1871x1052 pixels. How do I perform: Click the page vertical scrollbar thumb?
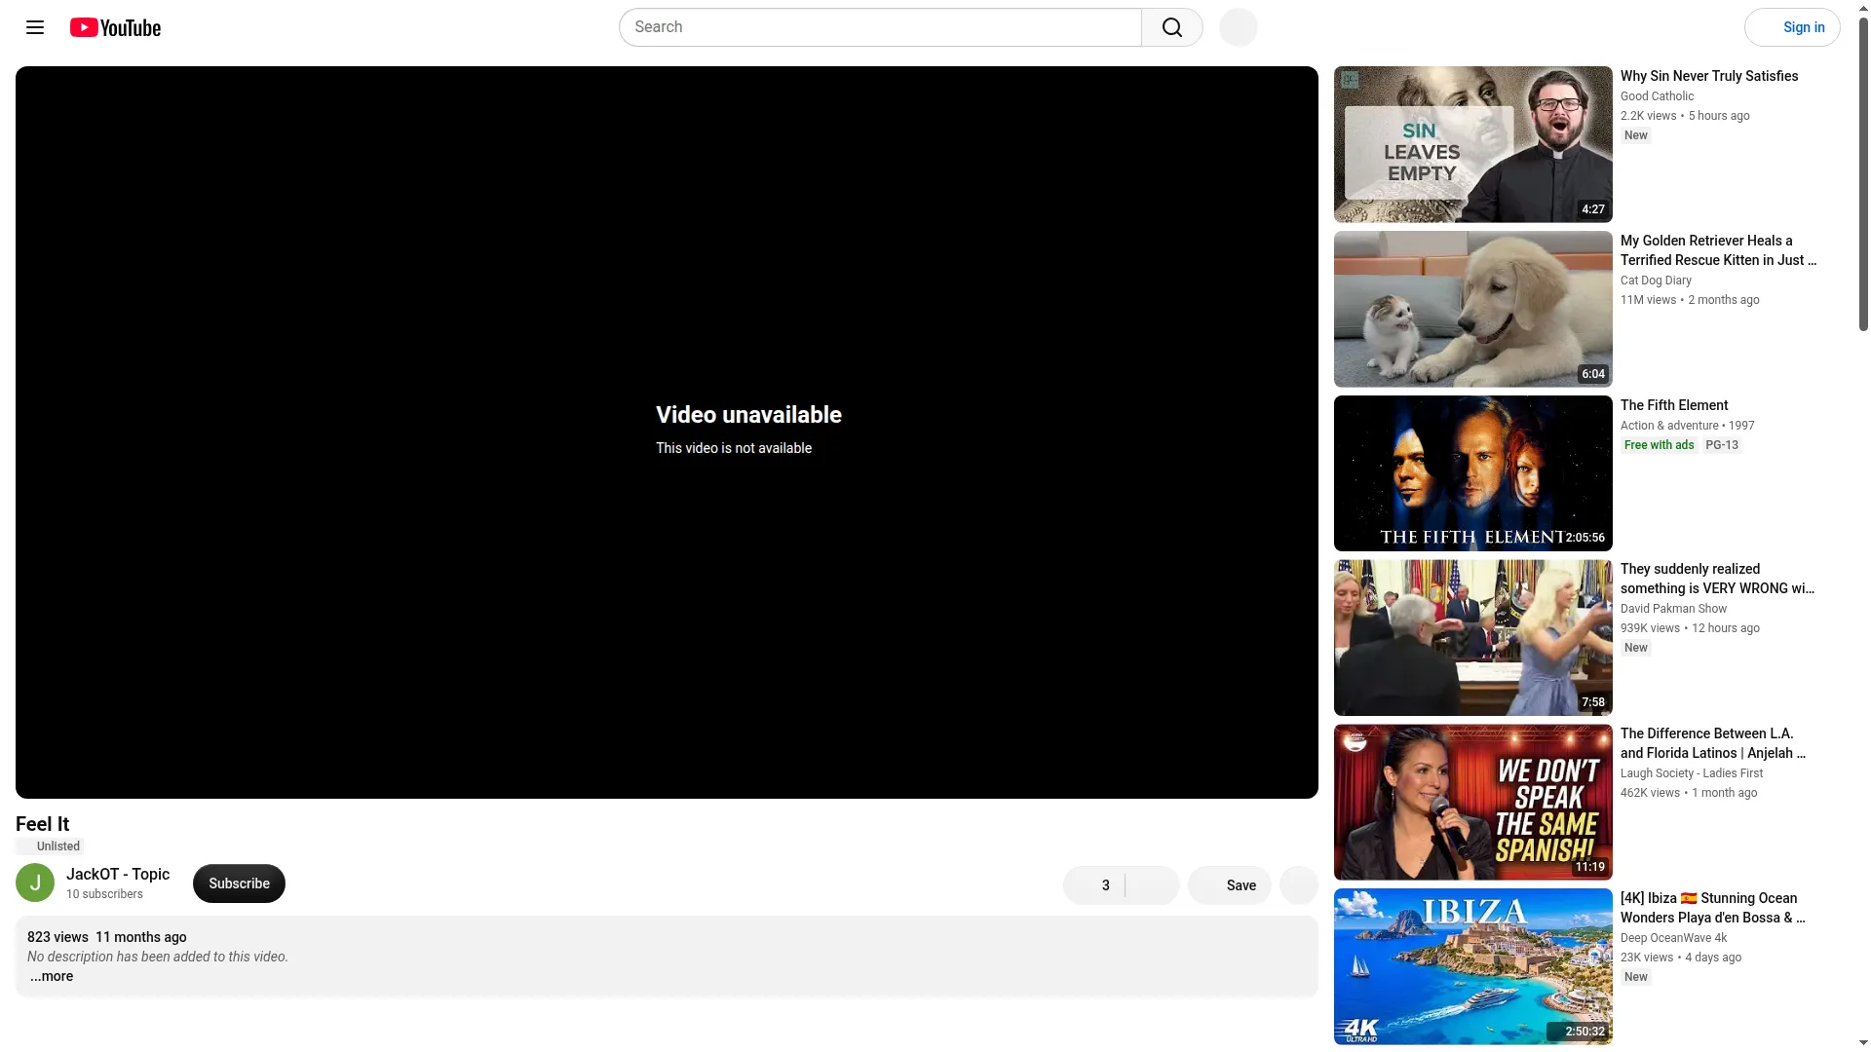(1863, 174)
